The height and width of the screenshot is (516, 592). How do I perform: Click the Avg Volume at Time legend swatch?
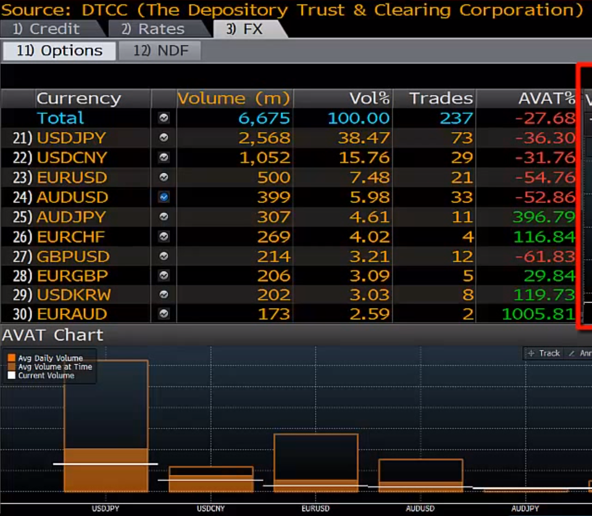[x=12, y=366]
